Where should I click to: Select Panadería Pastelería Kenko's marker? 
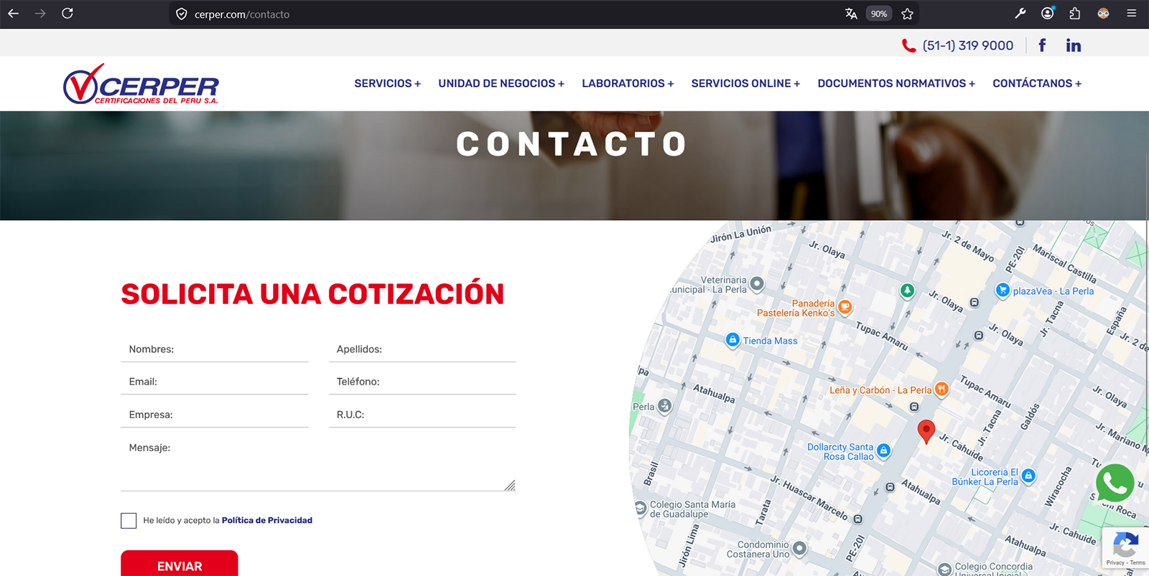point(845,308)
